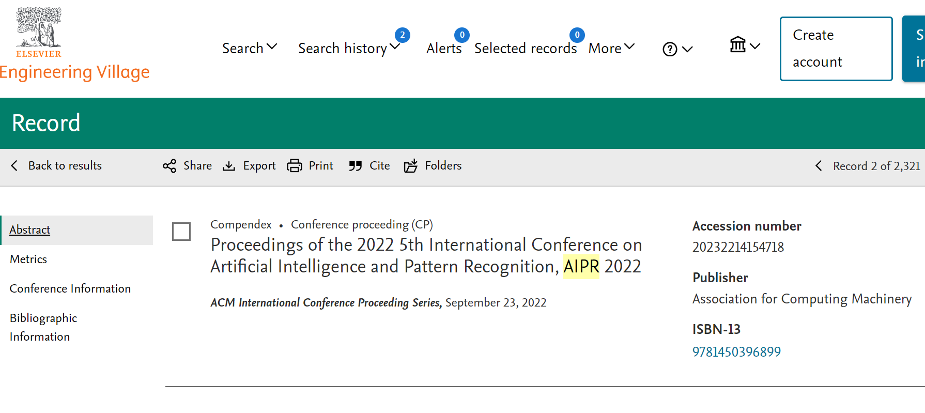Open the Conference Information sidebar section

coord(70,288)
